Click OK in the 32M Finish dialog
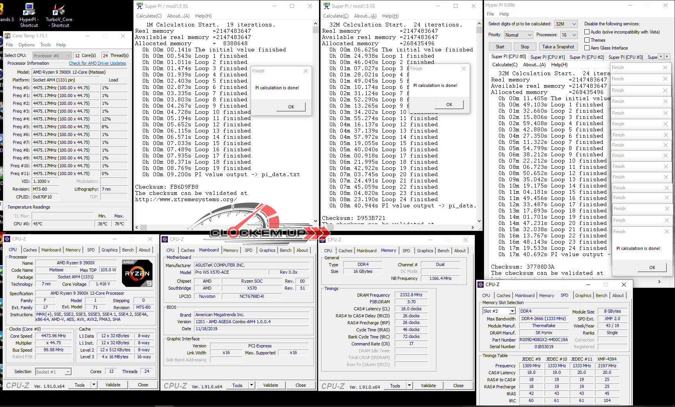The width and height of the screenshot is (675, 407). click(449, 104)
